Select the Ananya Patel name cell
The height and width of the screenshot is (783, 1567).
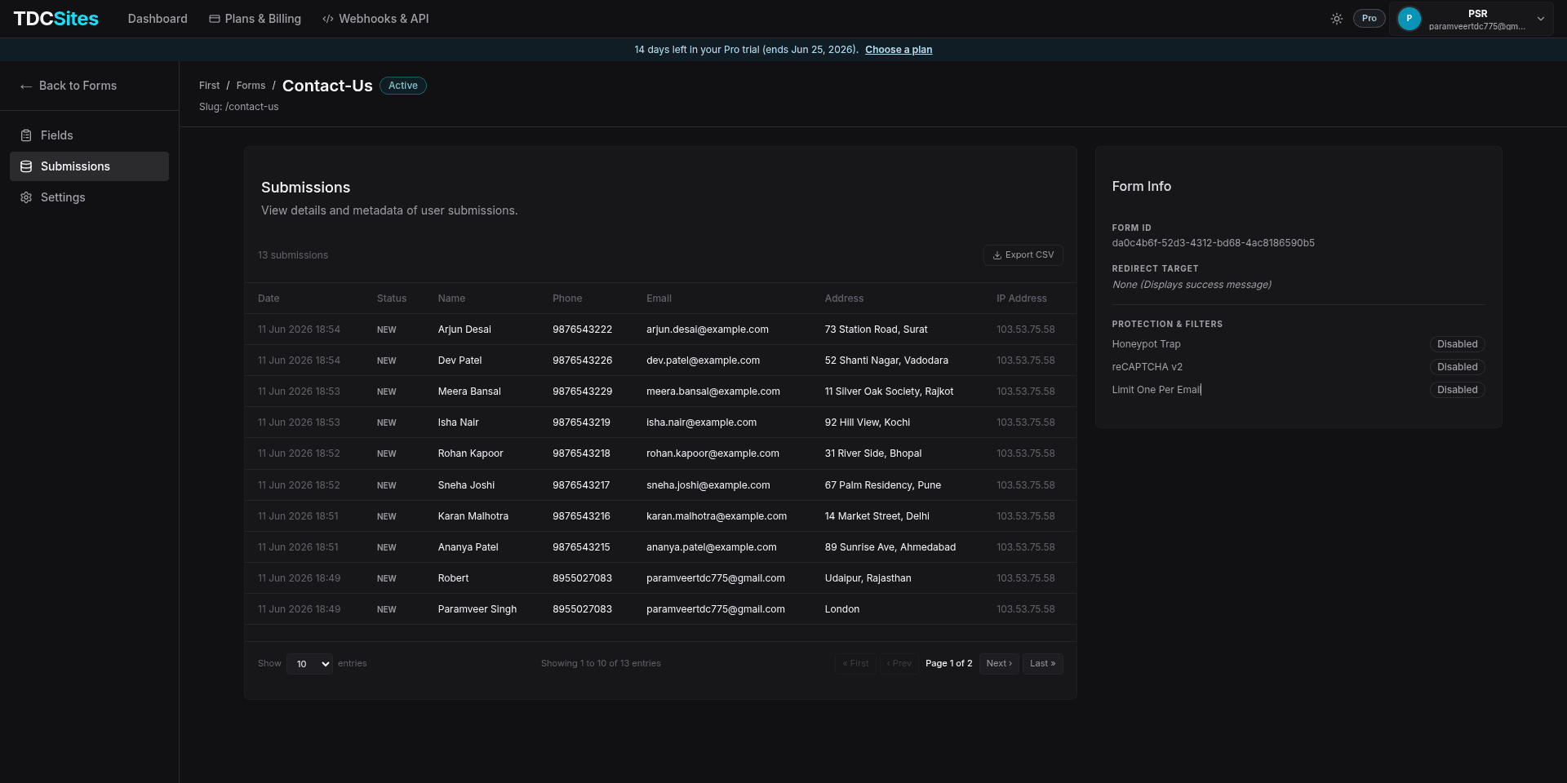point(468,547)
